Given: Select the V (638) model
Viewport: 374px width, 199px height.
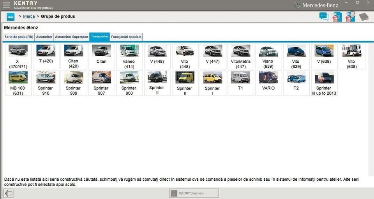Looking at the screenshot, I should pos(324,56).
